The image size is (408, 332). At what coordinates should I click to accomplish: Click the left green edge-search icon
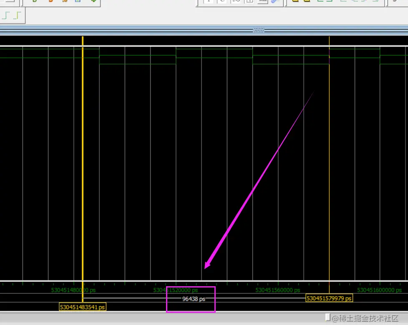[x=6, y=15]
